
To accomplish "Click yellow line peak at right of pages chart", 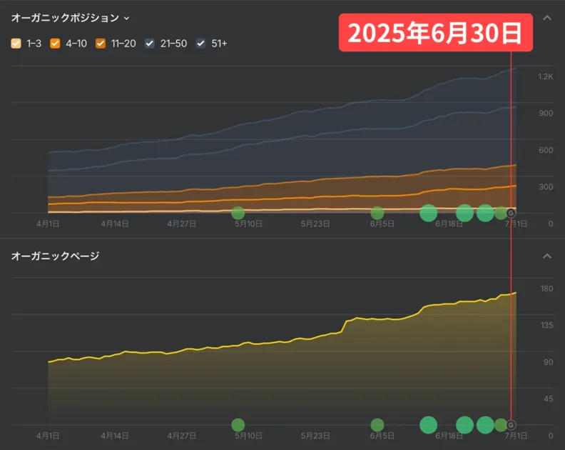I will (515, 293).
